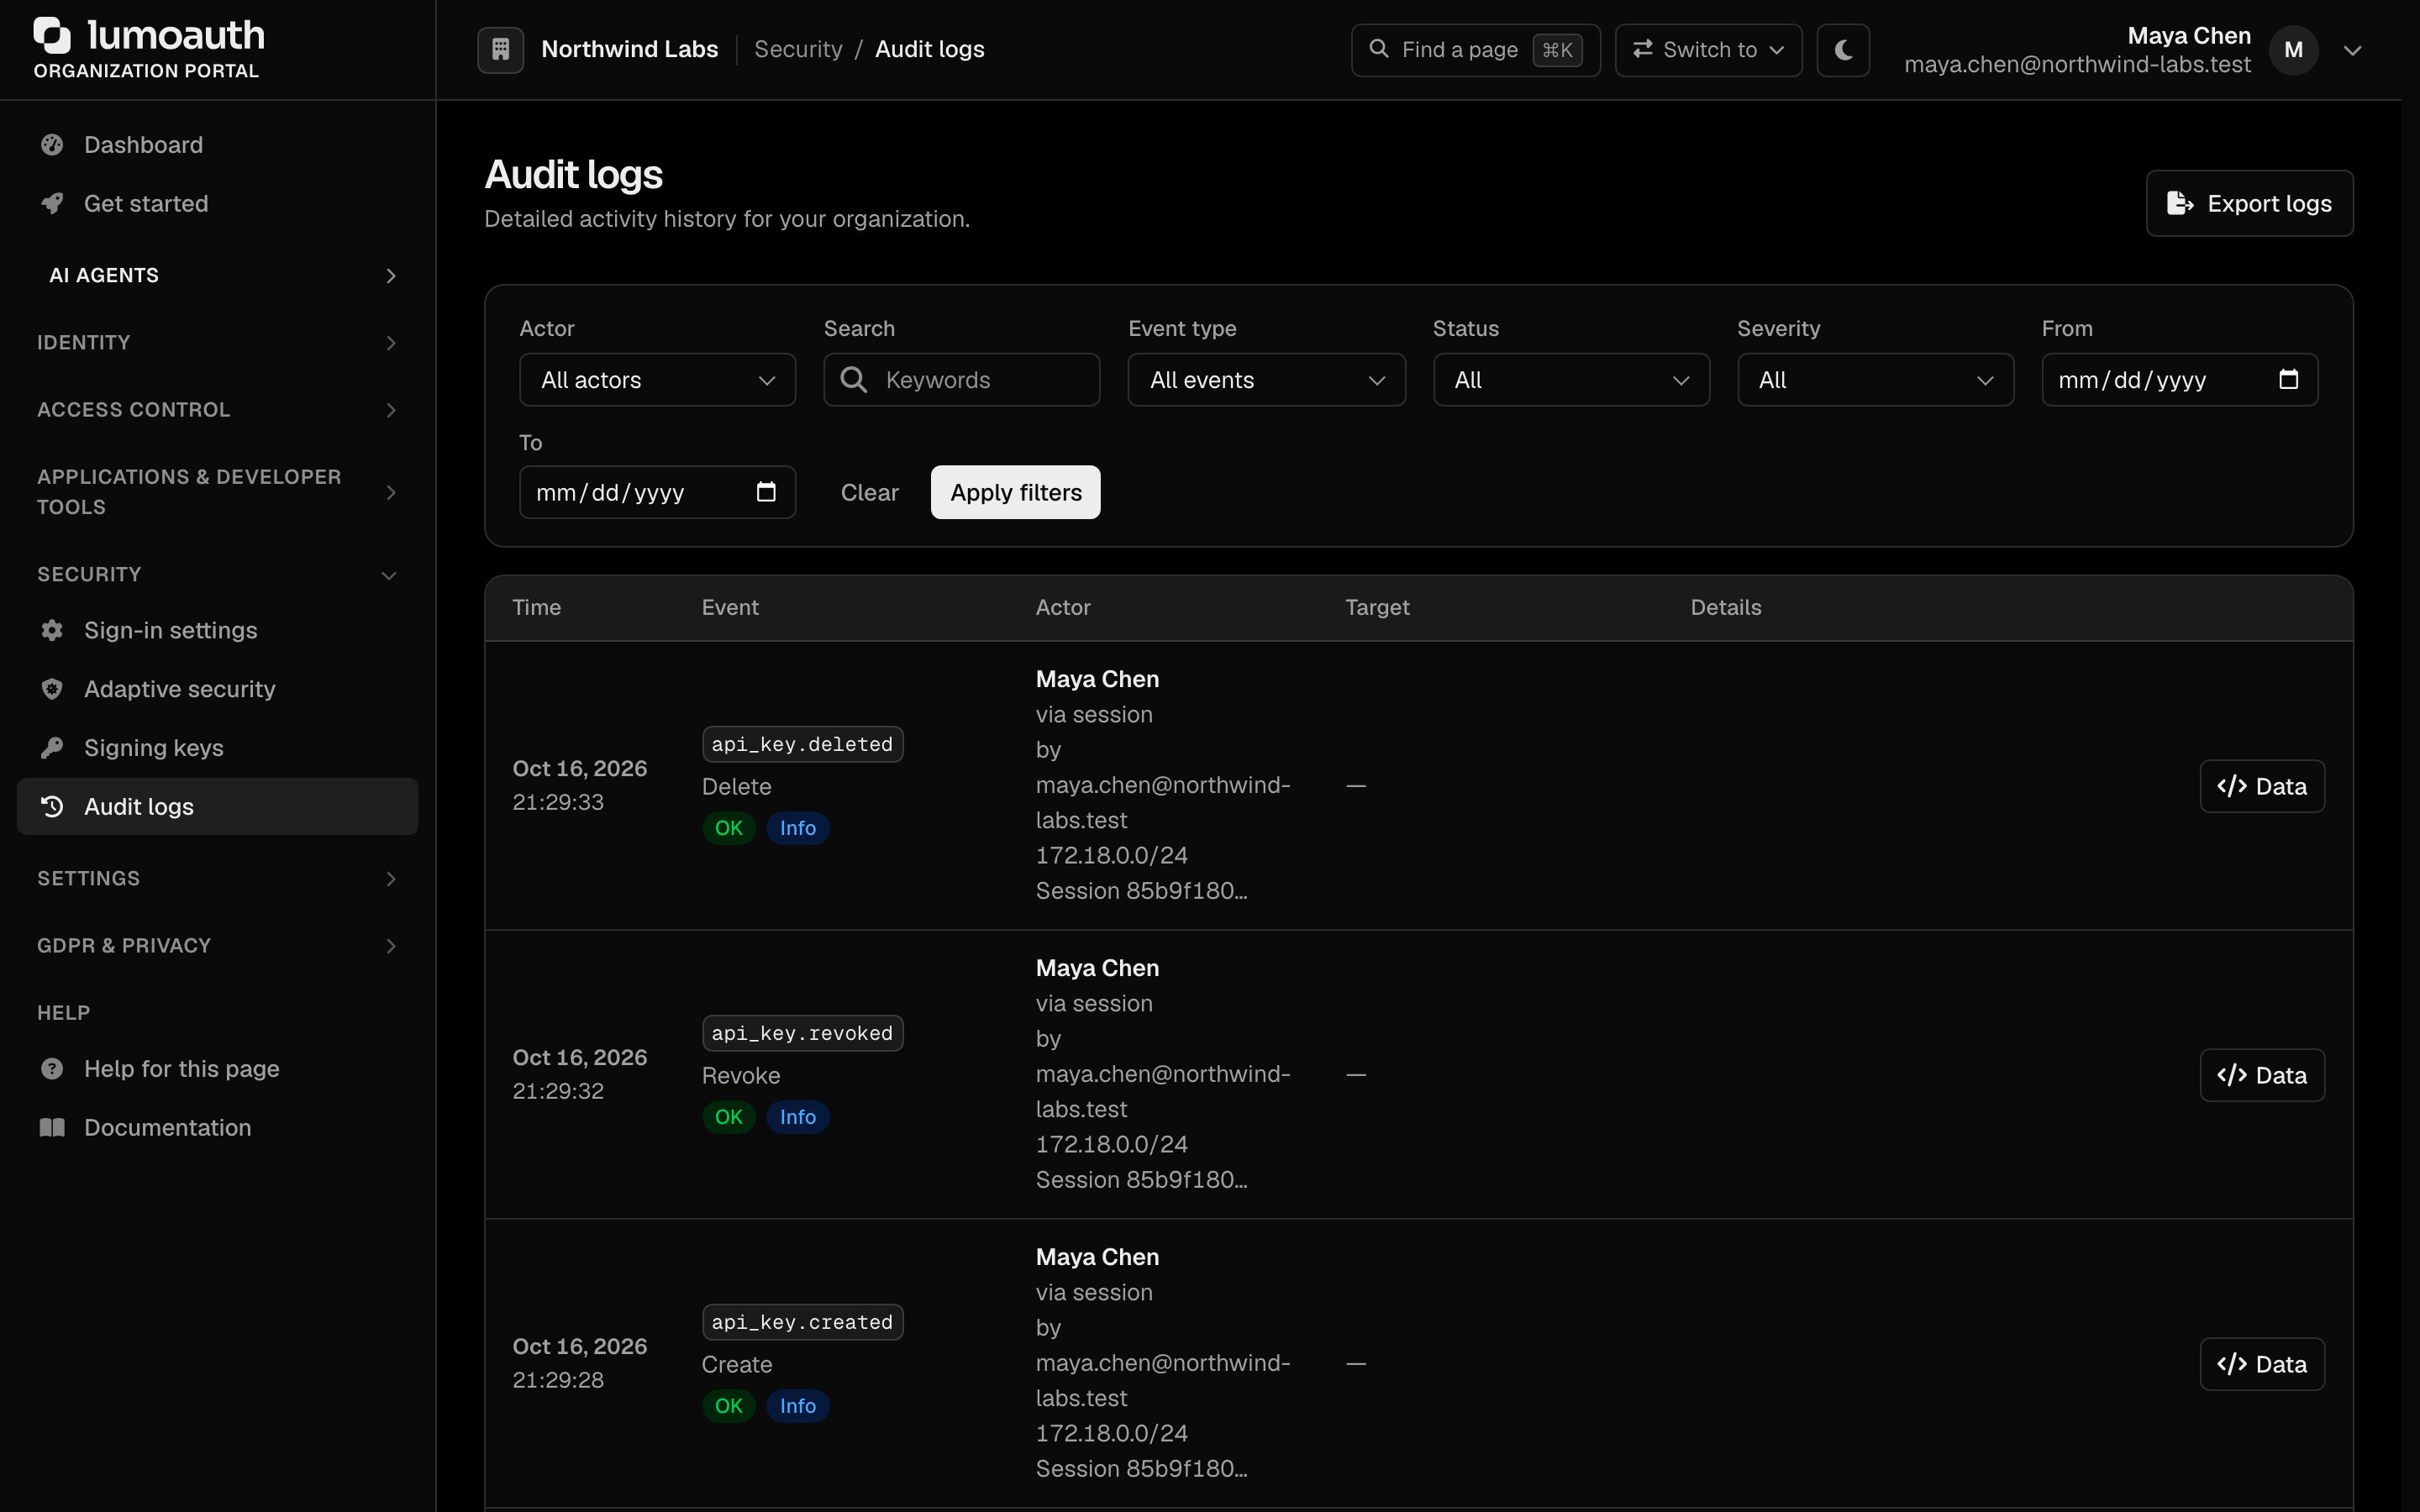The height and width of the screenshot is (1512, 2420).
Task: Open Find a page search
Action: [x=1475, y=50]
